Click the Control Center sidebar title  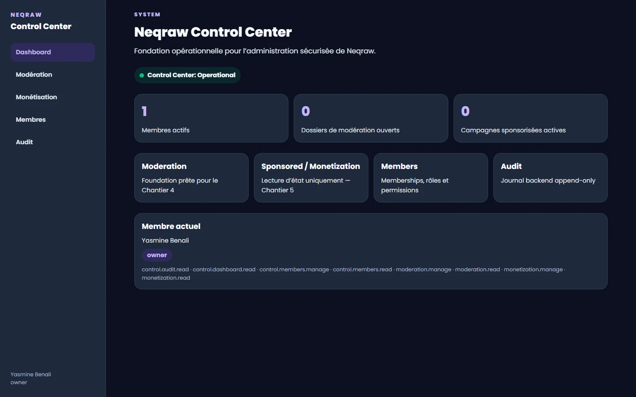(x=41, y=26)
